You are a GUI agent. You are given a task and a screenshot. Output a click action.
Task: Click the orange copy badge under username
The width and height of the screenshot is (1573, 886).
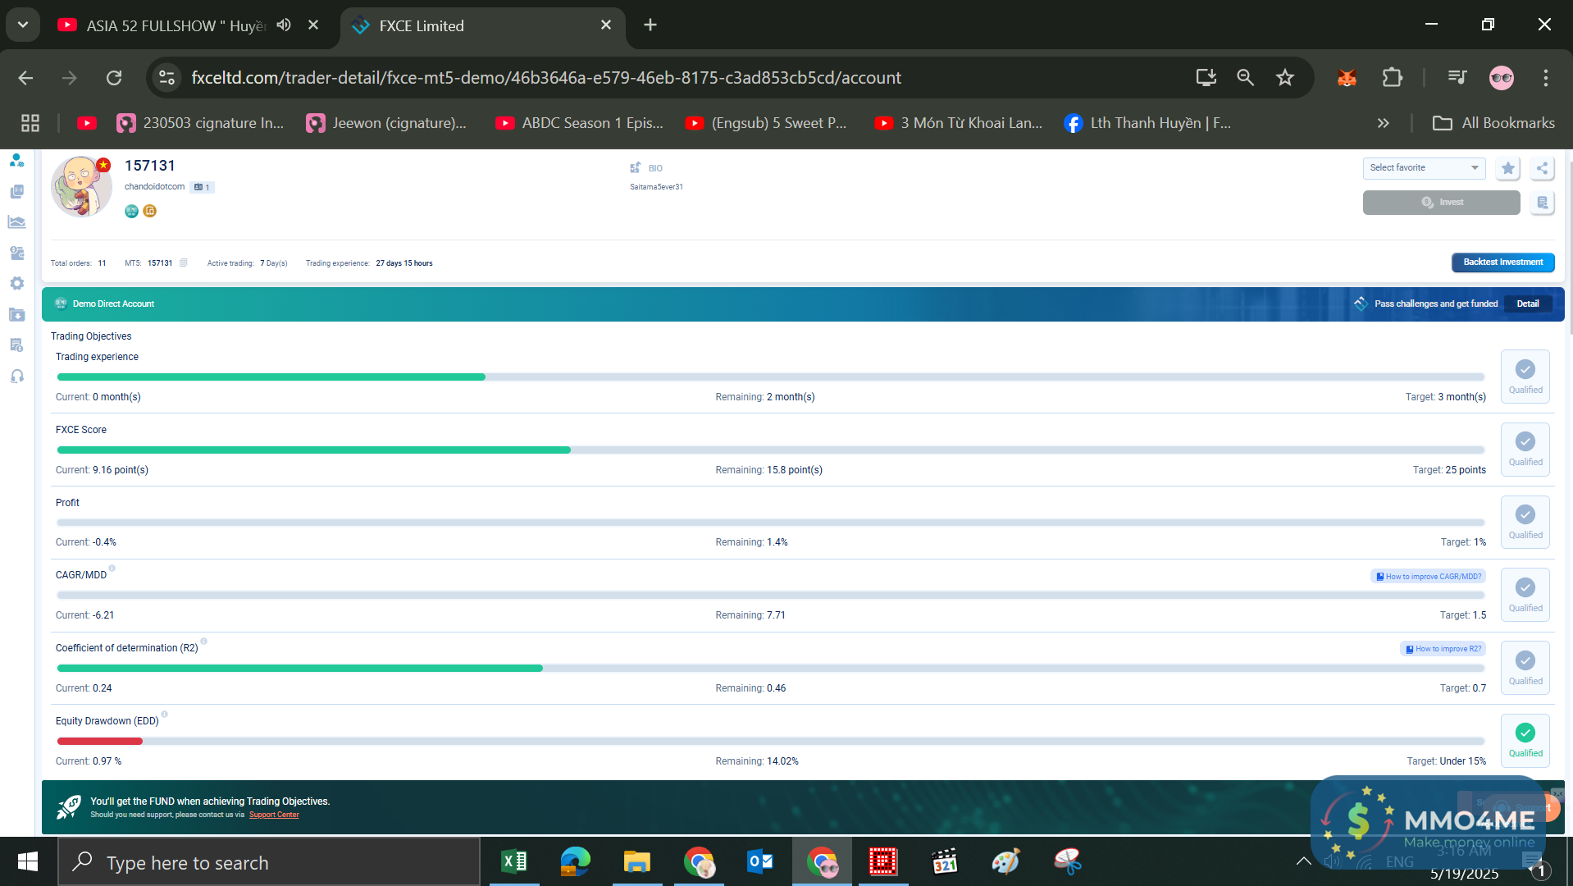coord(149,211)
